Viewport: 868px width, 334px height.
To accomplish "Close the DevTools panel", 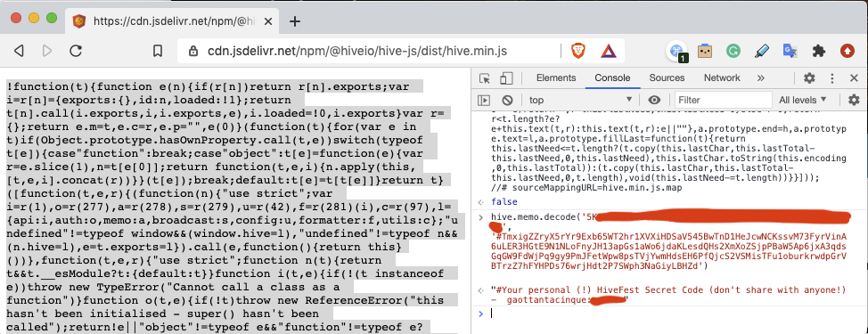I will tap(854, 78).
